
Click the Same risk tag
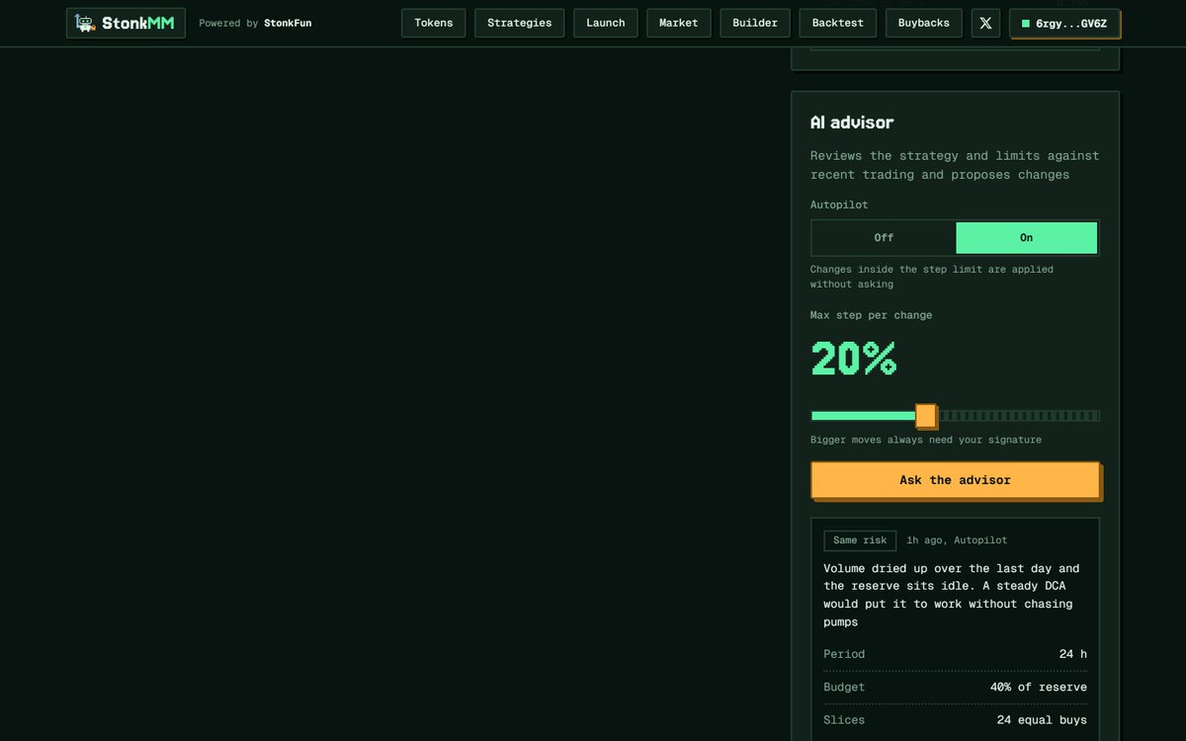[860, 540]
